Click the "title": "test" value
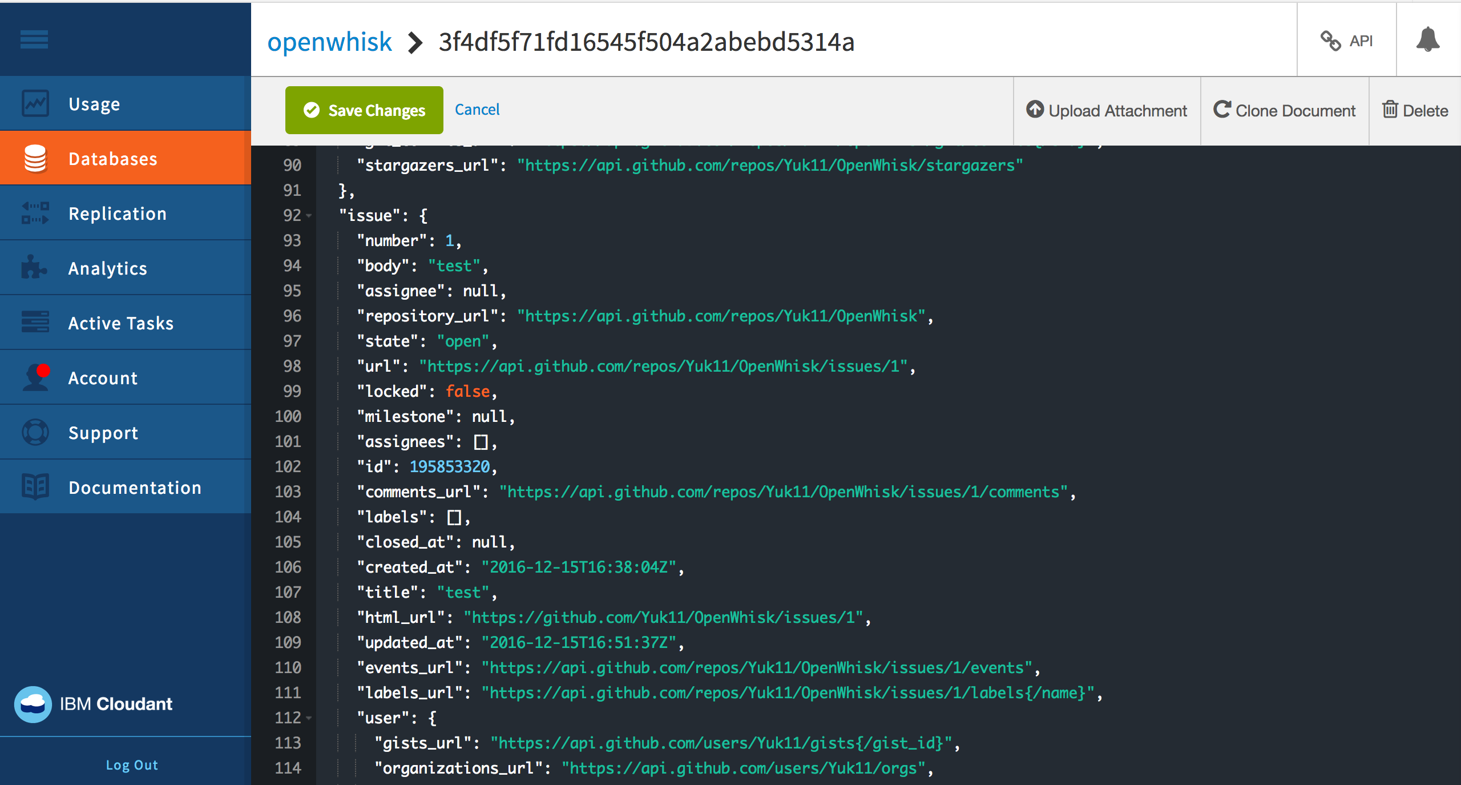1461x785 pixels. (x=463, y=593)
